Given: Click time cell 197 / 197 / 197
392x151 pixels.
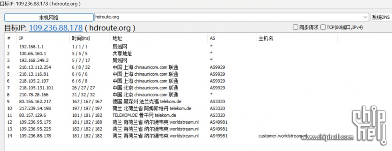Looking at the screenshot, I should tap(87, 108).
